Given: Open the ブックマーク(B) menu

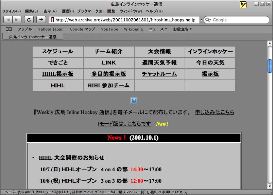Looking at the screenshot, I should click(88, 11).
